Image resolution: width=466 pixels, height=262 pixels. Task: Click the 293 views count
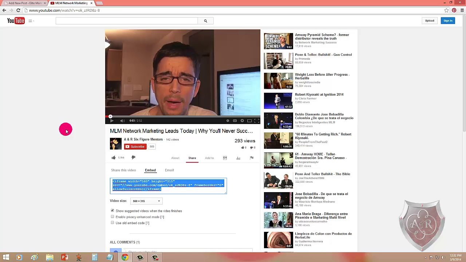[x=245, y=141]
